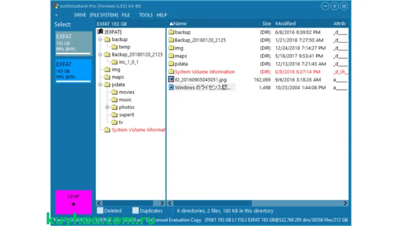Click the pdata folder icon in file list
This screenshot has height=226, width=402.
point(171,64)
